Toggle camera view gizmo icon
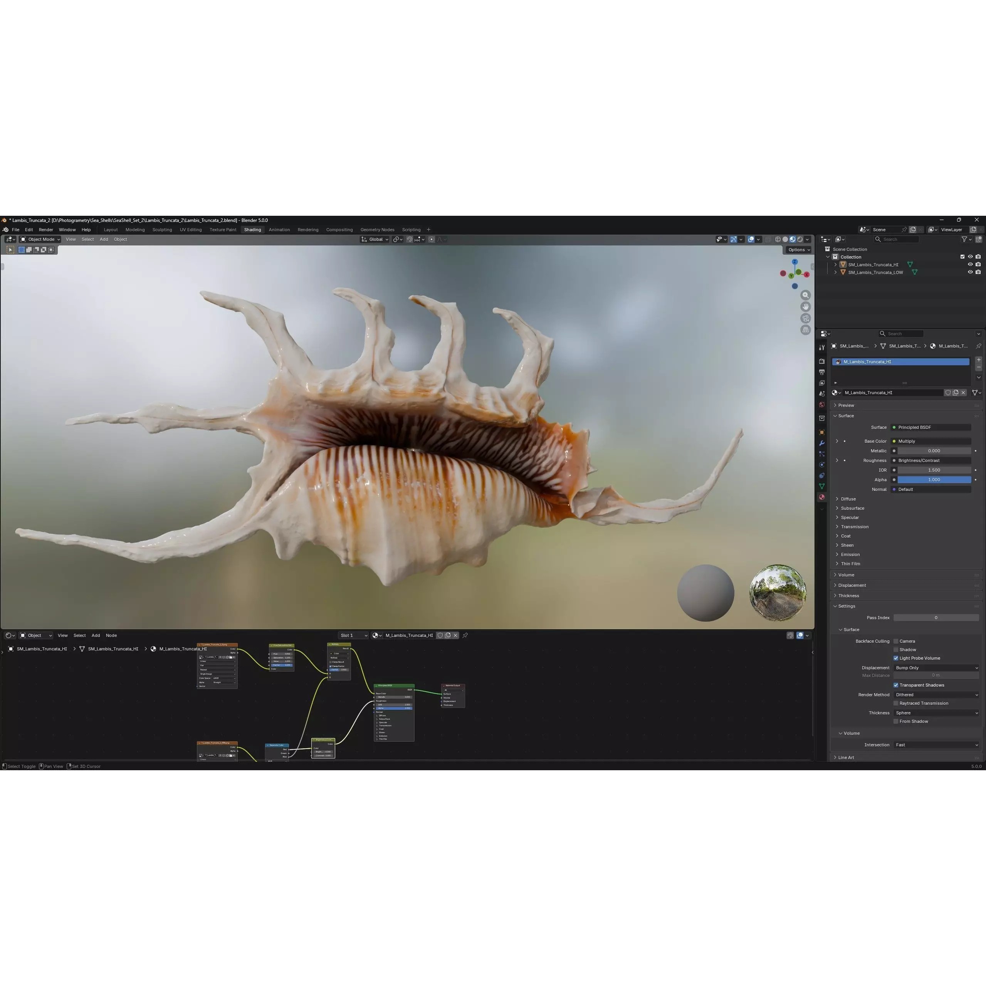 tap(805, 319)
